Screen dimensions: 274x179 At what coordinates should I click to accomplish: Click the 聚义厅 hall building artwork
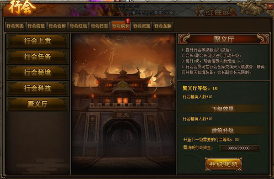pos(123,104)
